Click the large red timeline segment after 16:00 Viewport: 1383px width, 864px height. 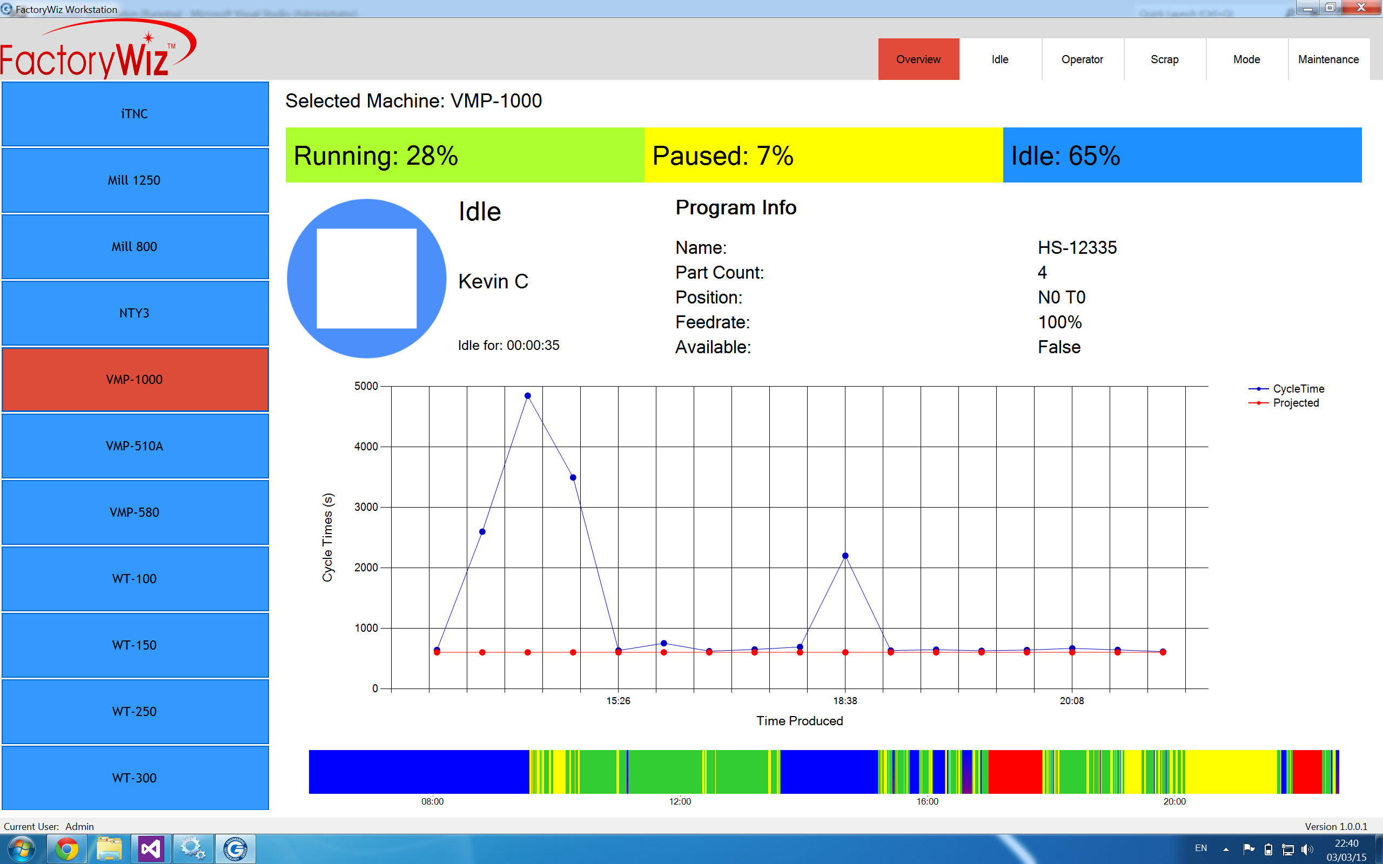[1016, 772]
